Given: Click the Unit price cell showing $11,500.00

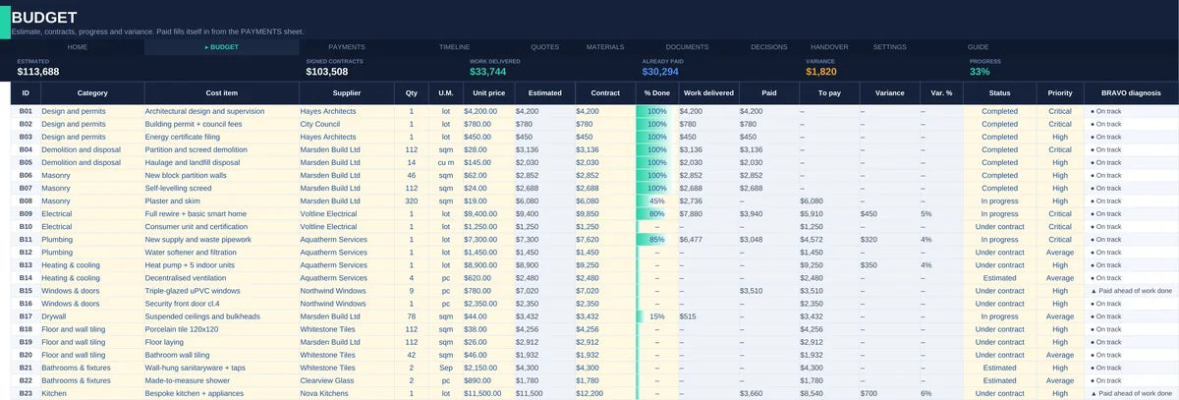Looking at the screenshot, I should pyautogui.click(x=488, y=393).
